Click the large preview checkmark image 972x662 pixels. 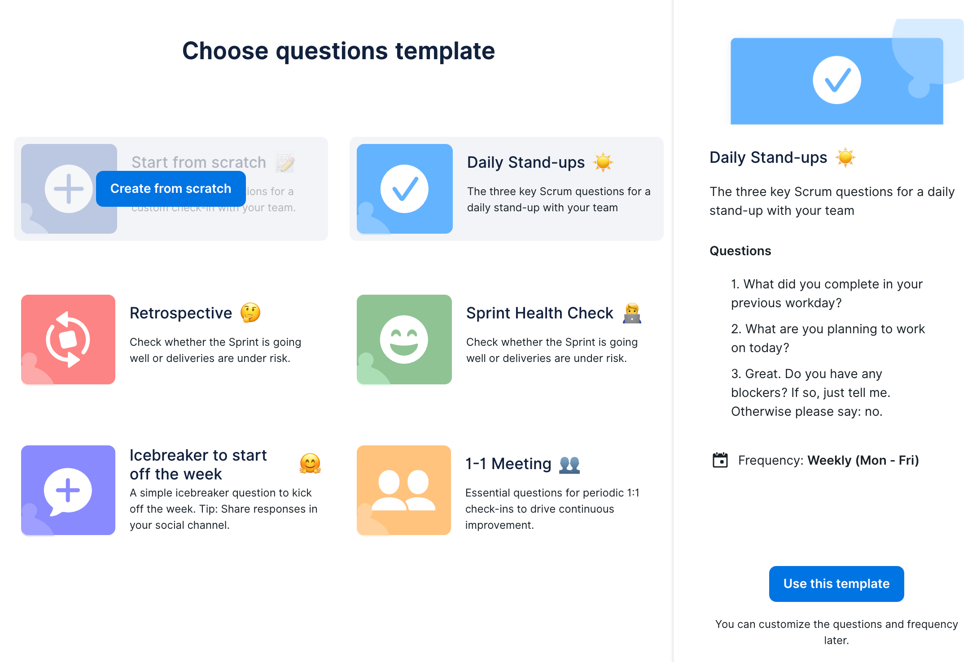[836, 81]
